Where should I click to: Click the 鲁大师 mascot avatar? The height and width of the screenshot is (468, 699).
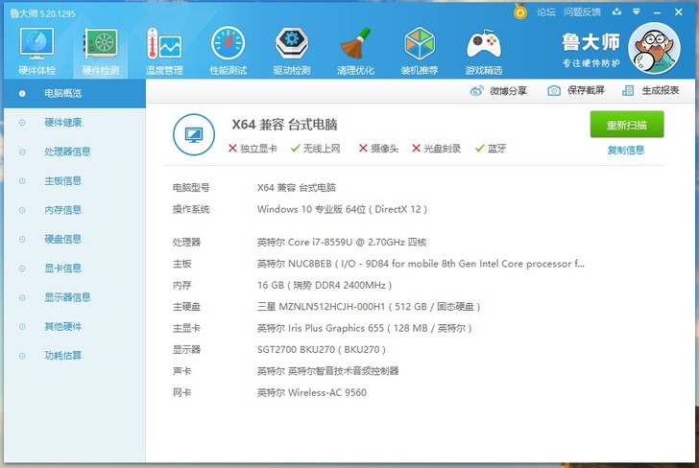pos(654,48)
